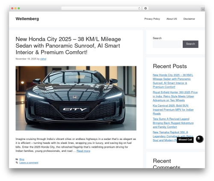This screenshot has width=214, height=181.
Task: Click the folder category icon beside Blog
Action: (17, 159)
